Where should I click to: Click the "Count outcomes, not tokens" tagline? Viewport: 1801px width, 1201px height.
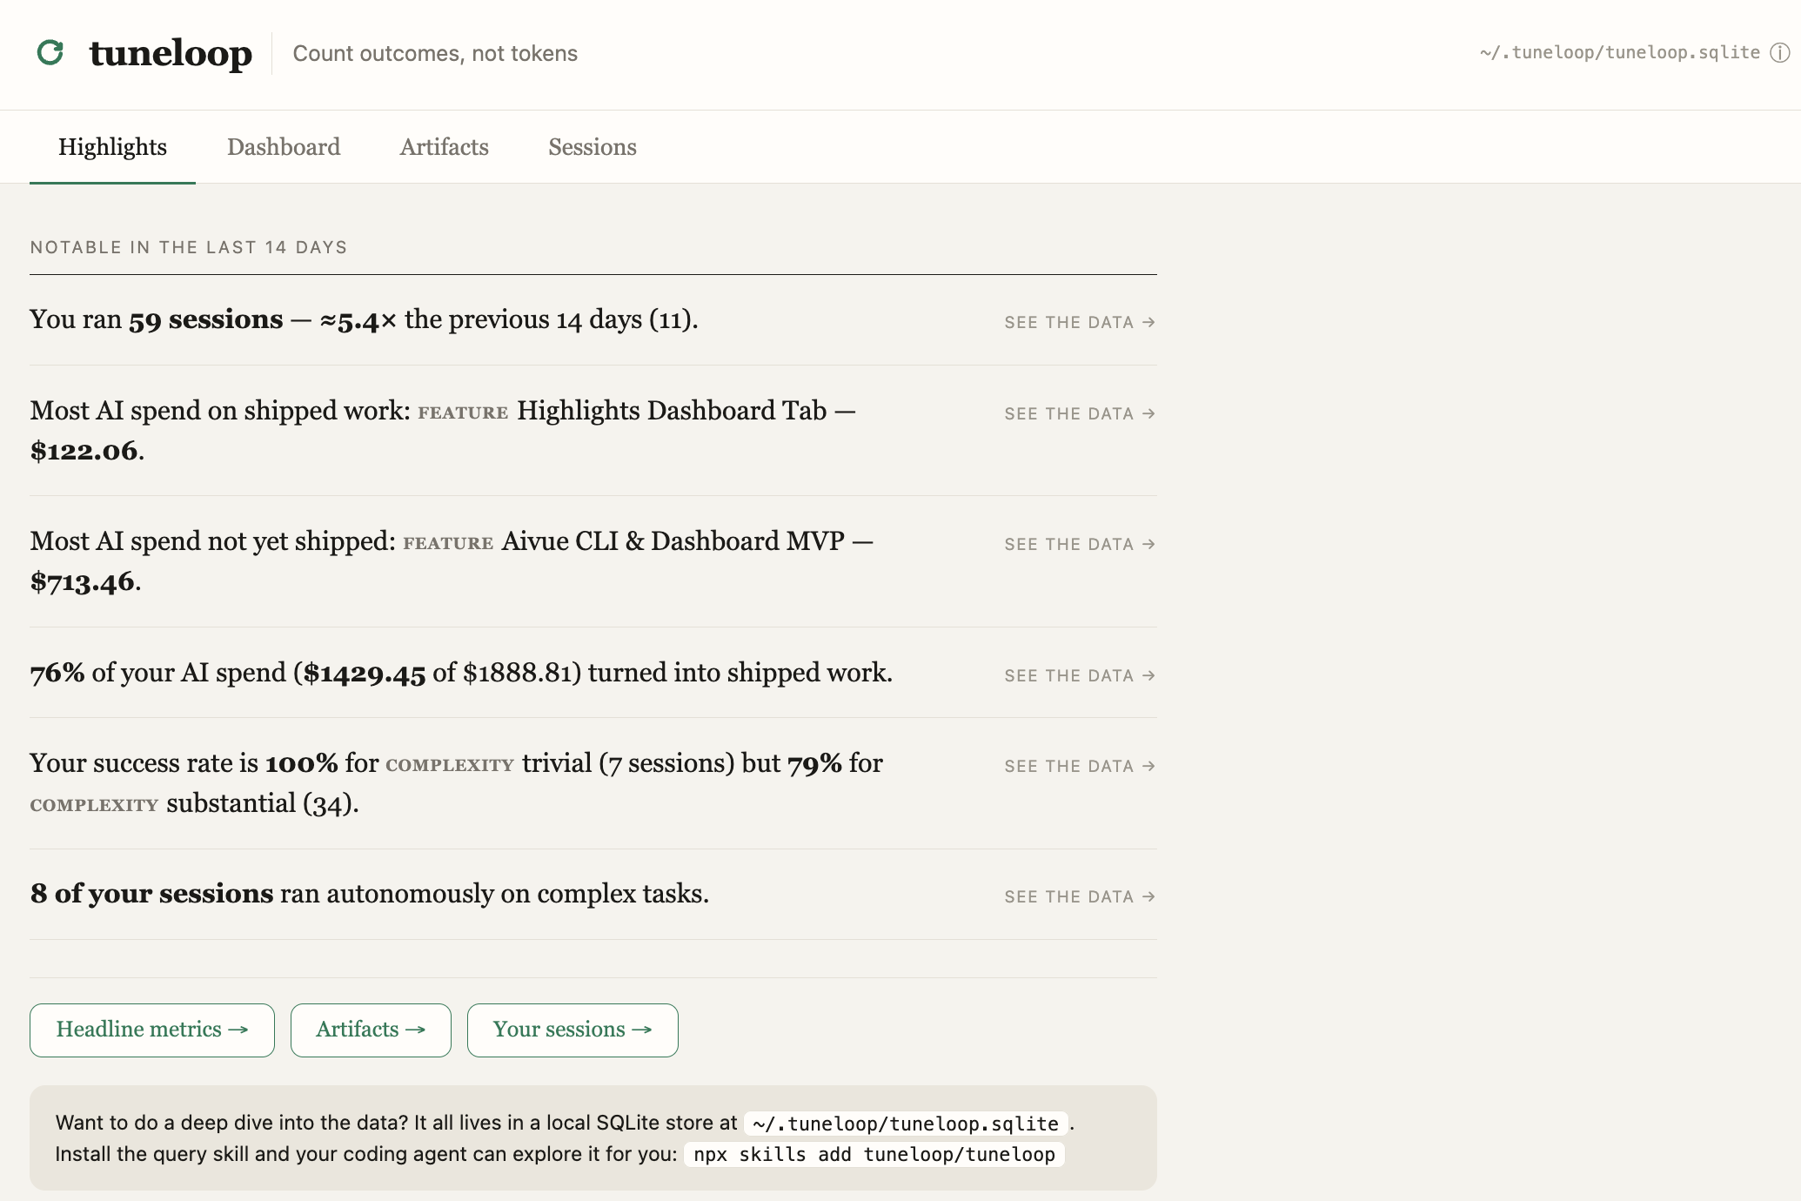point(435,54)
